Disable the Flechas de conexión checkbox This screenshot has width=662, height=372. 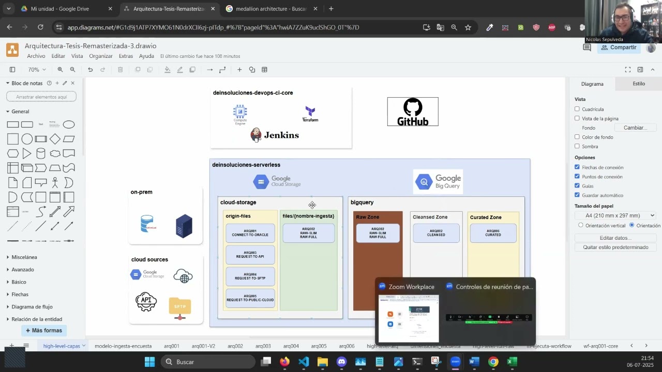pyautogui.click(x=577, y=167)
